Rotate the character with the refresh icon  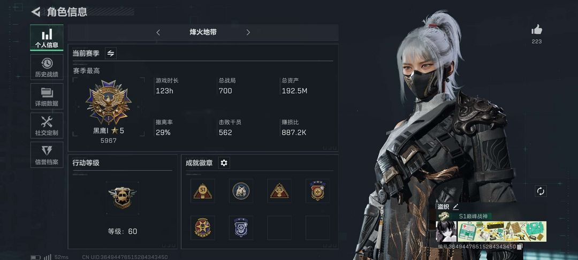[x=541, y=191]
